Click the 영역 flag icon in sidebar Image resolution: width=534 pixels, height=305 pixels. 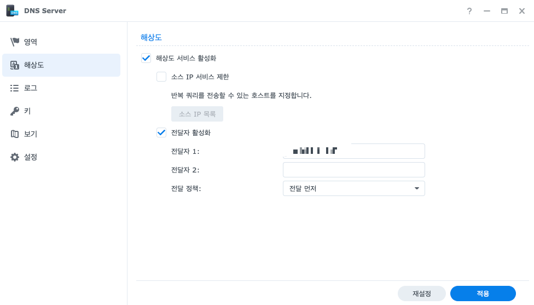[15, 42]
